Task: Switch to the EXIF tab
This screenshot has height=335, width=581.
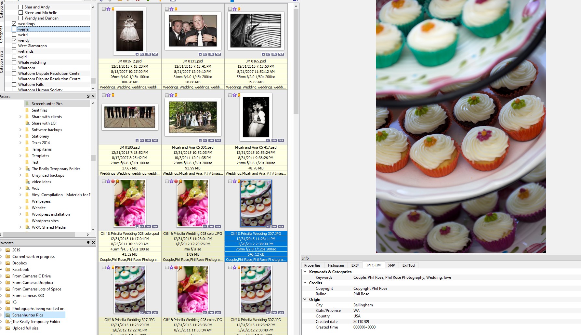Action: tap(355, 265)
